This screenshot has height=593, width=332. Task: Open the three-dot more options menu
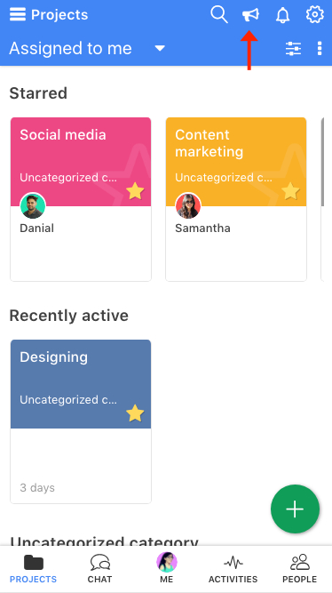coord(320,48)
